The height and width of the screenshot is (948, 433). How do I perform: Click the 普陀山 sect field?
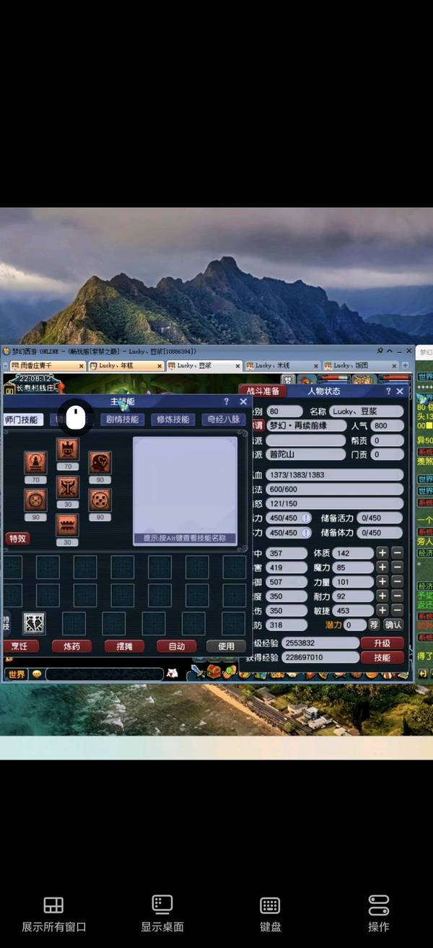pyautogui.click(x=307, y=454)
